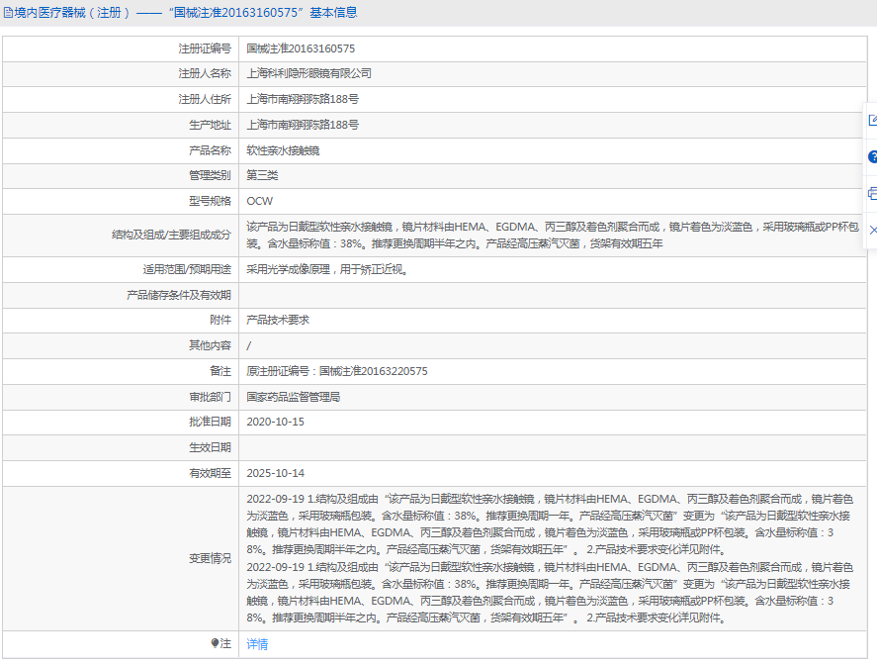877x665 pixels.
Task: Click the expiry date 2025-10-14
Action: tap(275, 473)
